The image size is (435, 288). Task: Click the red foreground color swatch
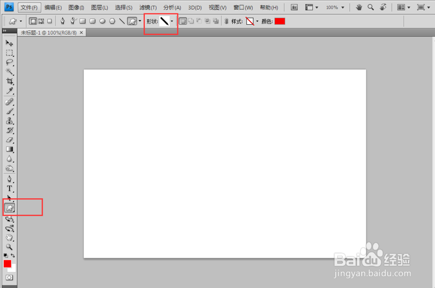[7, 264]
